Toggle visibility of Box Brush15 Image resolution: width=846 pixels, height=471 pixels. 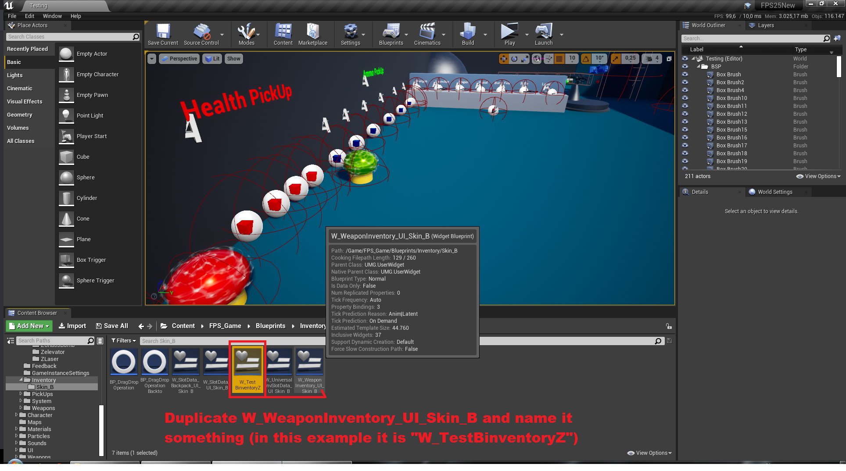[x=685, y=130]
